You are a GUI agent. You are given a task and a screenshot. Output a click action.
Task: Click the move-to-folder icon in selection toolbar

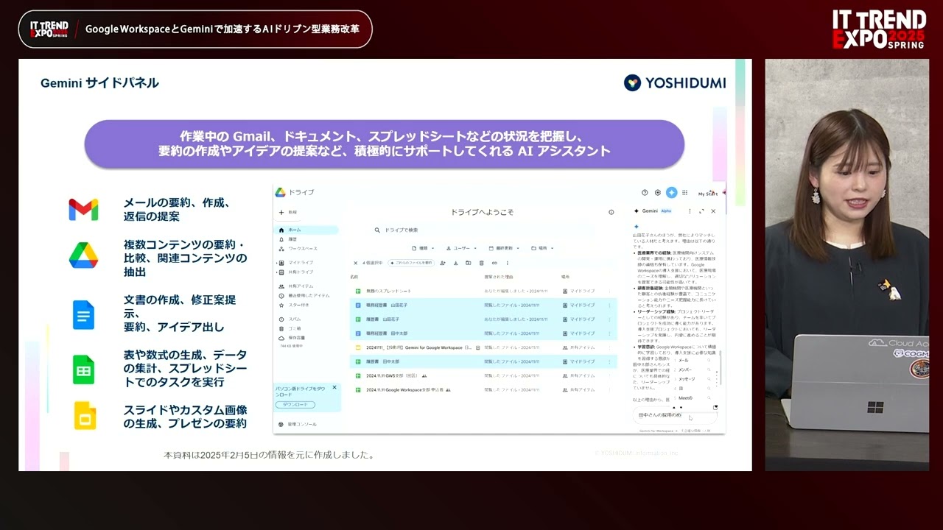(469, 263)
